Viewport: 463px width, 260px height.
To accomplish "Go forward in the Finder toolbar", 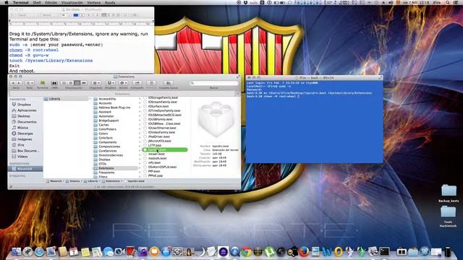I will click(x=19, y=83).
